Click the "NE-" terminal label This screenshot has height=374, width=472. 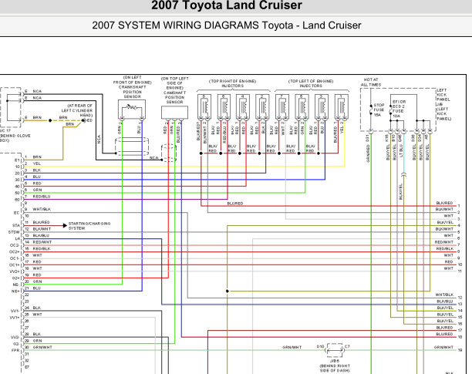click(16, 285)
